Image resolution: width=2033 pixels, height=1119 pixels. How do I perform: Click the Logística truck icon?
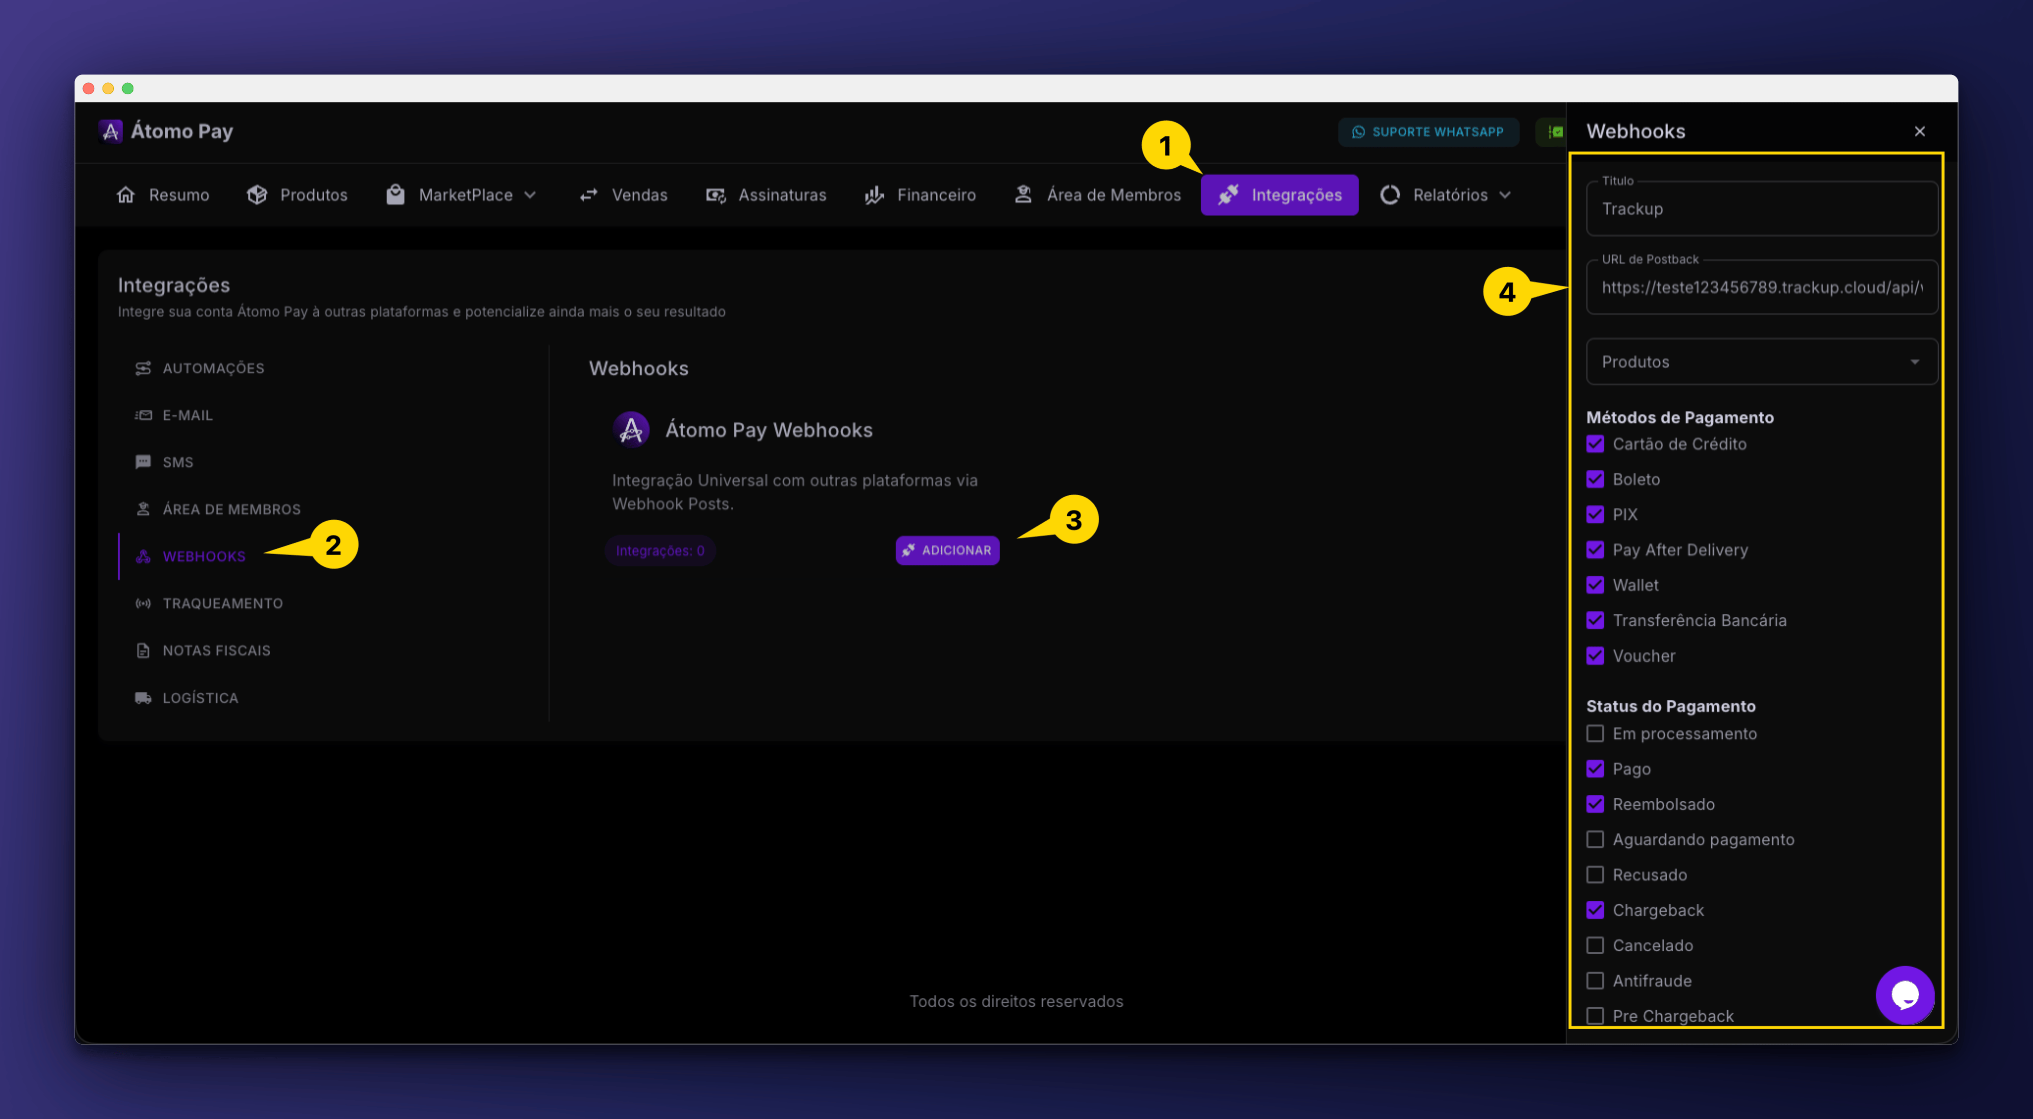tap(143, 698)
